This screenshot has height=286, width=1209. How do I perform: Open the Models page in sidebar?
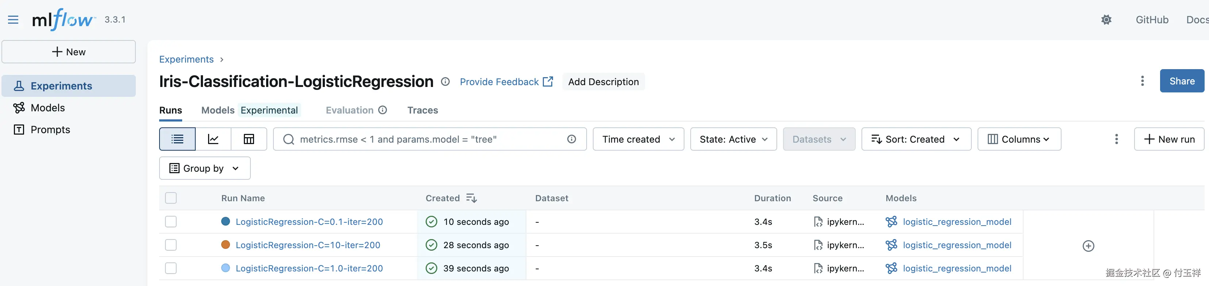47,108
